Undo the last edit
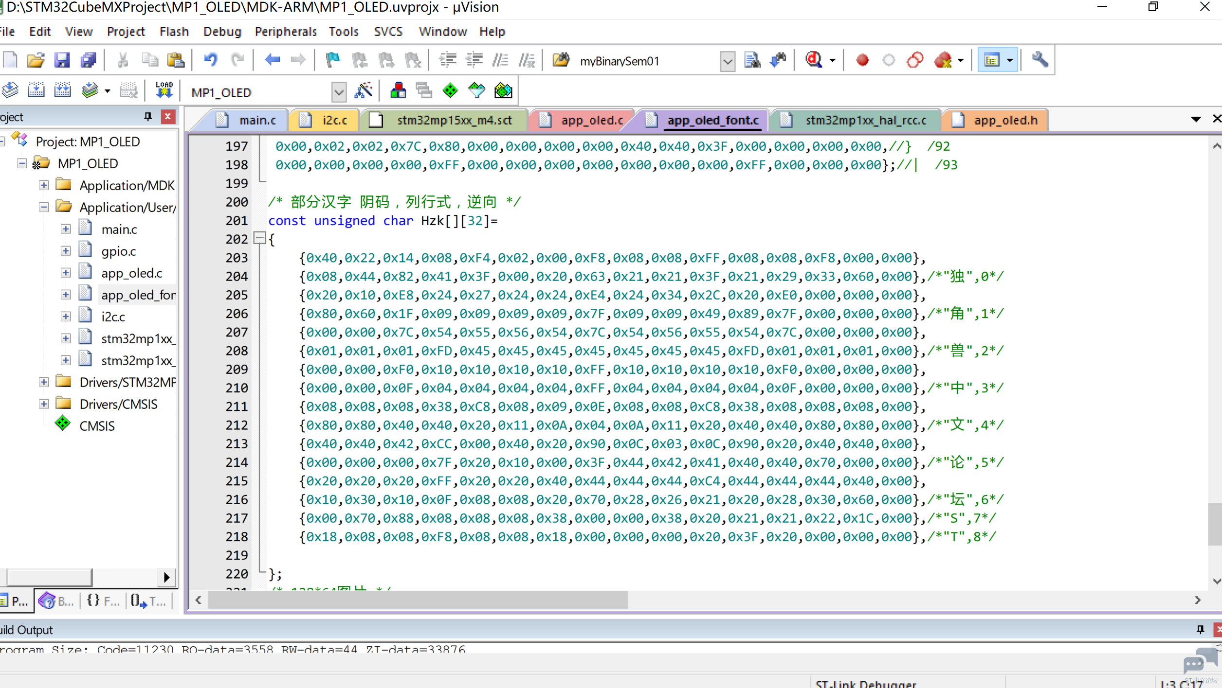Viewport: 1222px width, 688px height. [210, 60]
